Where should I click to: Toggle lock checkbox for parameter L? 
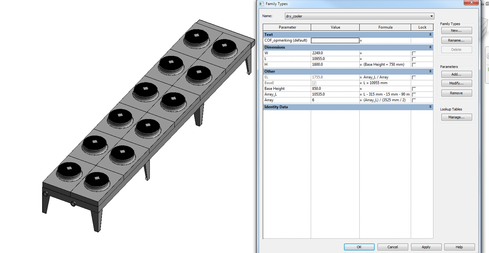click(x=414, y=59)
